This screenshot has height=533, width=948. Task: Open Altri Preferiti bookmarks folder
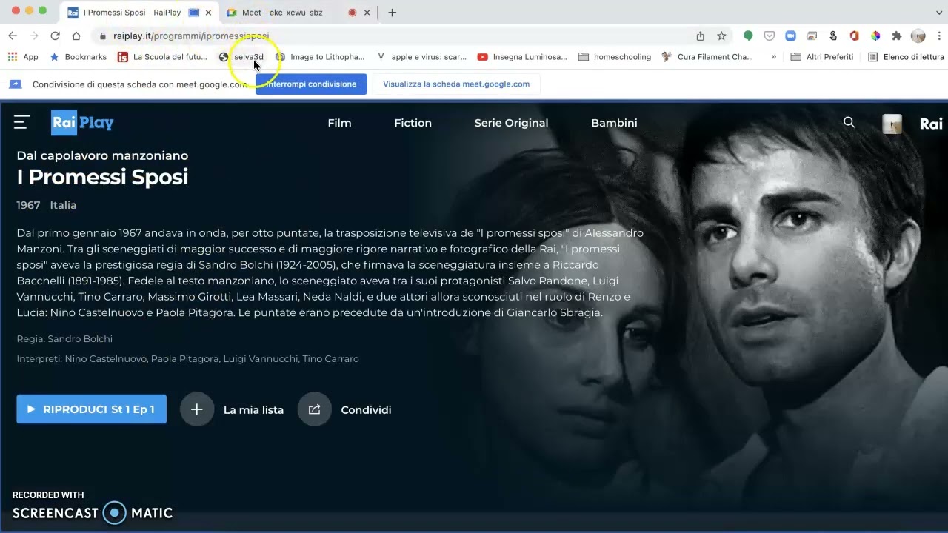click(x=822, y=57)
